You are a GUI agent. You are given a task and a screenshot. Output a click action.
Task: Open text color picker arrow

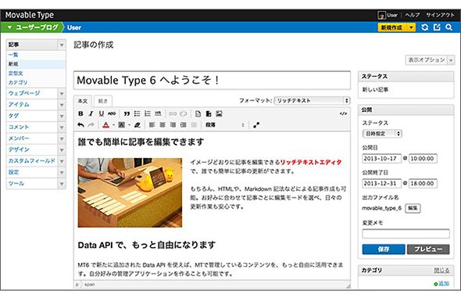pyautogui.click(x=113, y=125)
